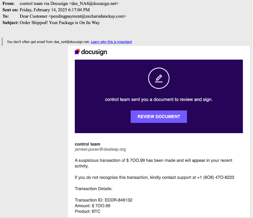This screenshot has height=218, width=253.
Task: Click the bold 'control team' sender name
Action: pos(87,144)
